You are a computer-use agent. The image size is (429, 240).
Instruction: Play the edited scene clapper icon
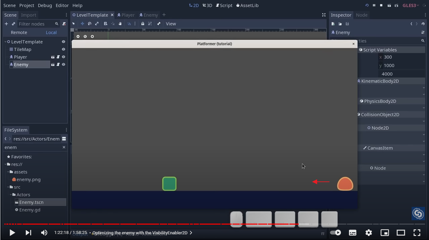(x=389, y=5)
